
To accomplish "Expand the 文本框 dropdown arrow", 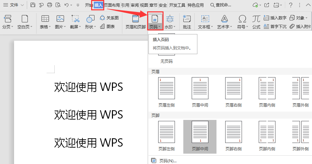I will coord(212,27).
